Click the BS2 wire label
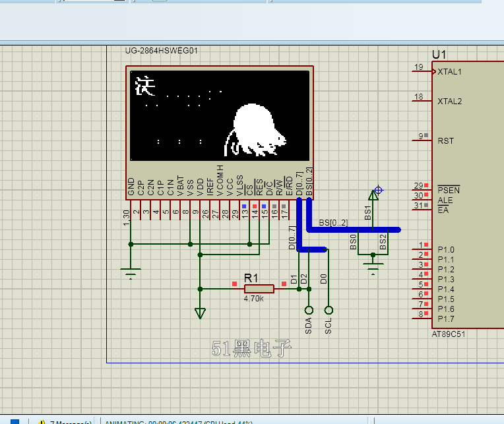The height and width of the screenshot is (424, 504). (x=383, y=242)
